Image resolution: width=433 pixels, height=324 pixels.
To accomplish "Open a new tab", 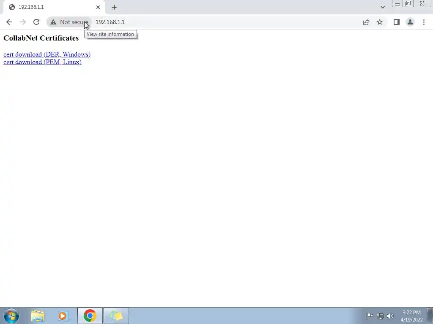I will click(114, 7).
